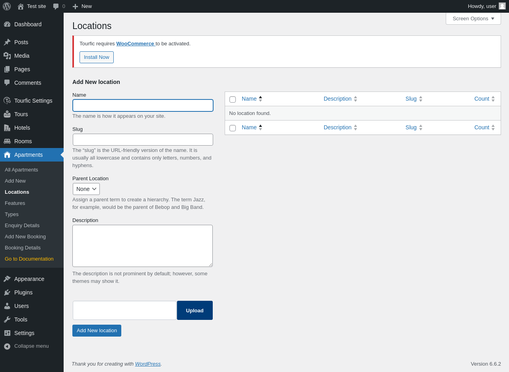The width and height of the screenshot is (509, 372).
Task: Click the Tours menu icon
Action: 7,114
